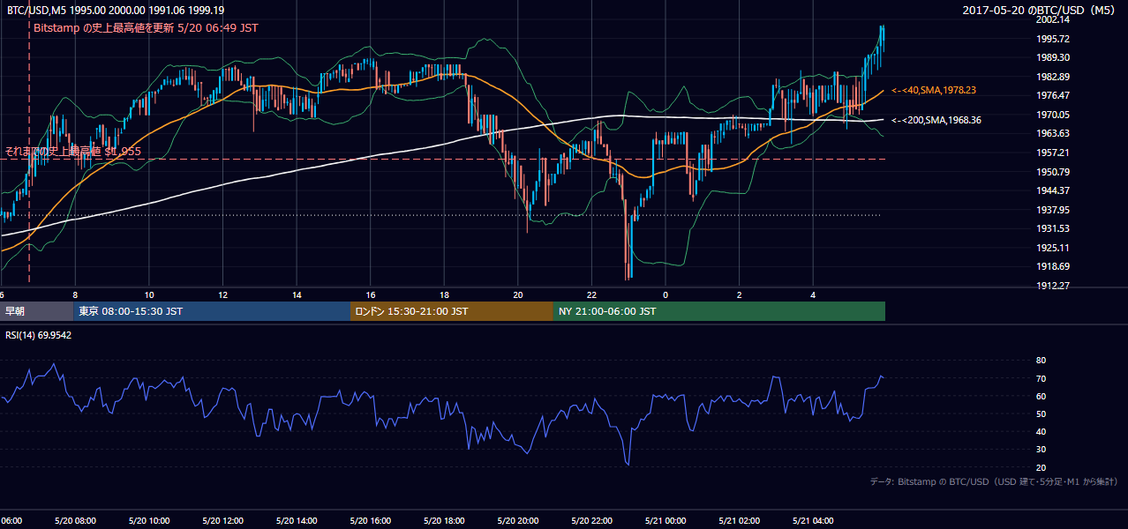
Task: Click the '5/20 16:00' time axis label
Action: pos(370,520)
